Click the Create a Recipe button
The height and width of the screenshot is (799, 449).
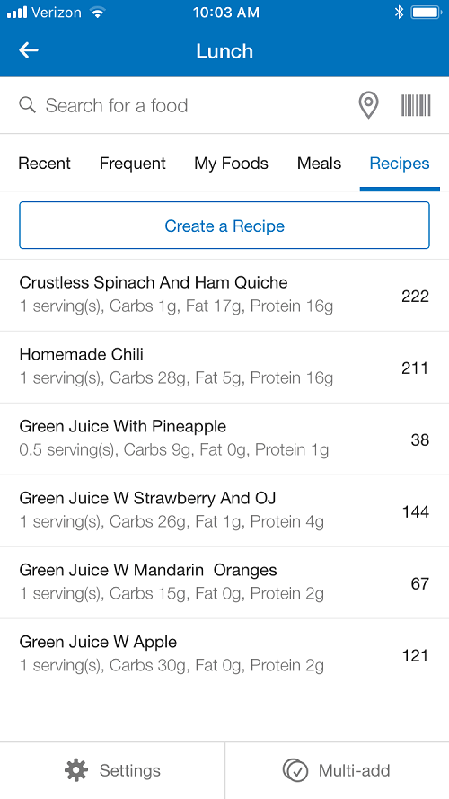(x=224, y=226)
